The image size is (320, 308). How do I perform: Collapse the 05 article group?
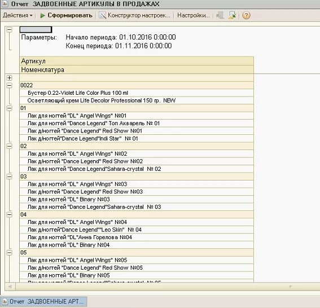[10, 253]
